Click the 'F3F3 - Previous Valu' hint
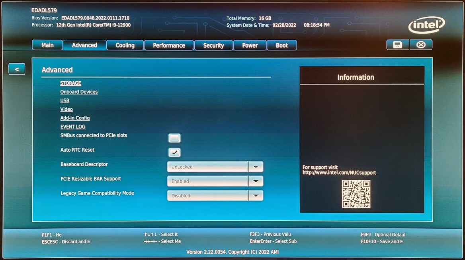 tap(270, 234)
